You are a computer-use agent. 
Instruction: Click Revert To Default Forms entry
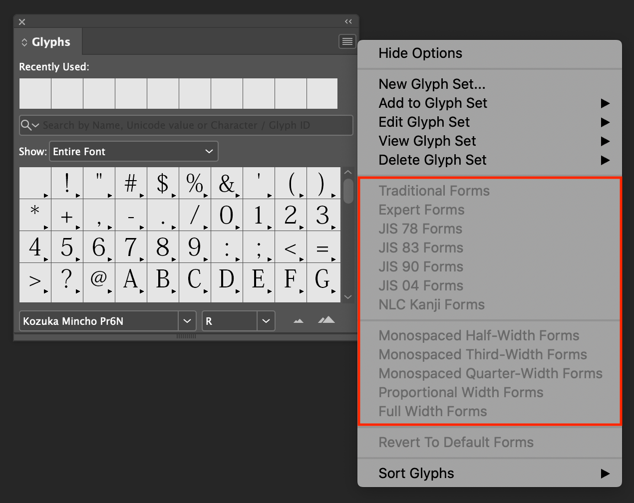tap(490, 442)
